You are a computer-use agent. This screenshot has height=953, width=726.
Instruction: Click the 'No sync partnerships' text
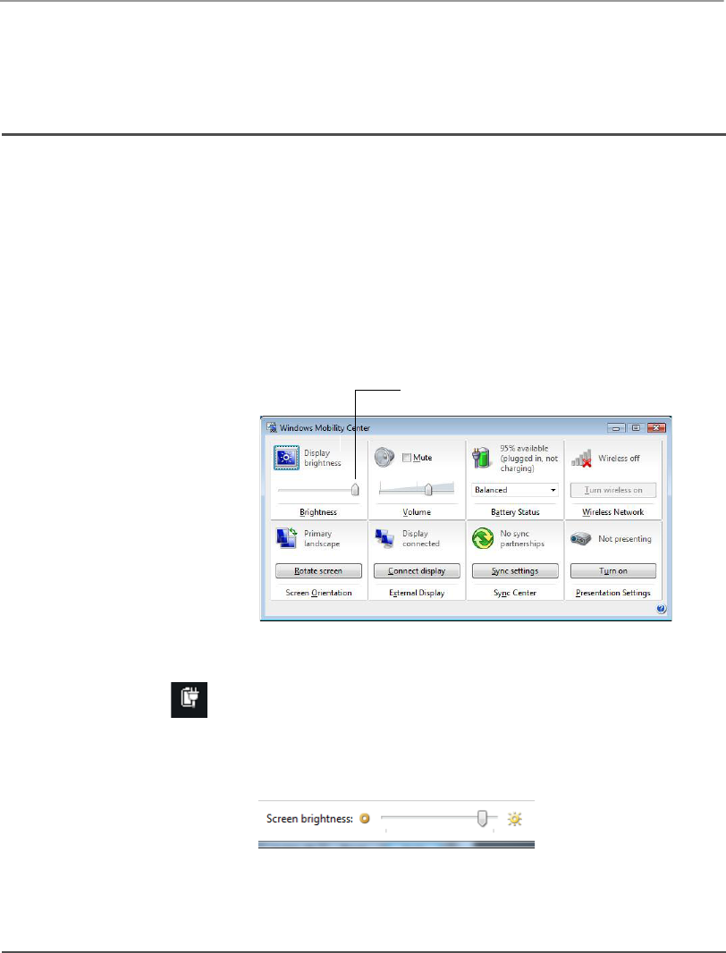tap(522, 538)
